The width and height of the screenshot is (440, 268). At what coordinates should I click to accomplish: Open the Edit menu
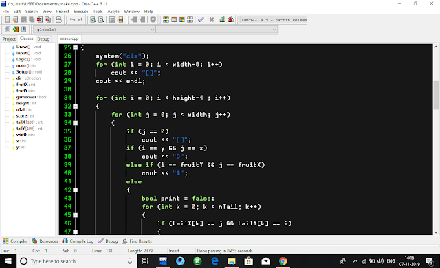pos(17,12)
